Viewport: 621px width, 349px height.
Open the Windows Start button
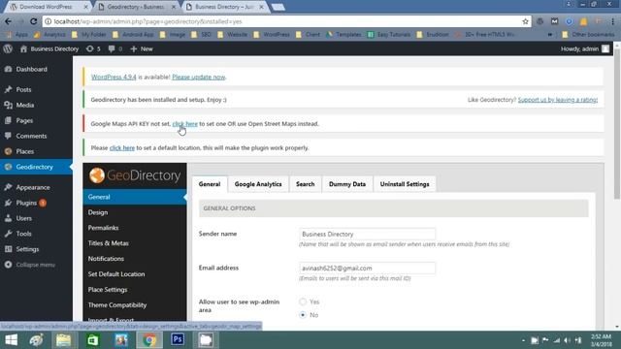[11, 340]
